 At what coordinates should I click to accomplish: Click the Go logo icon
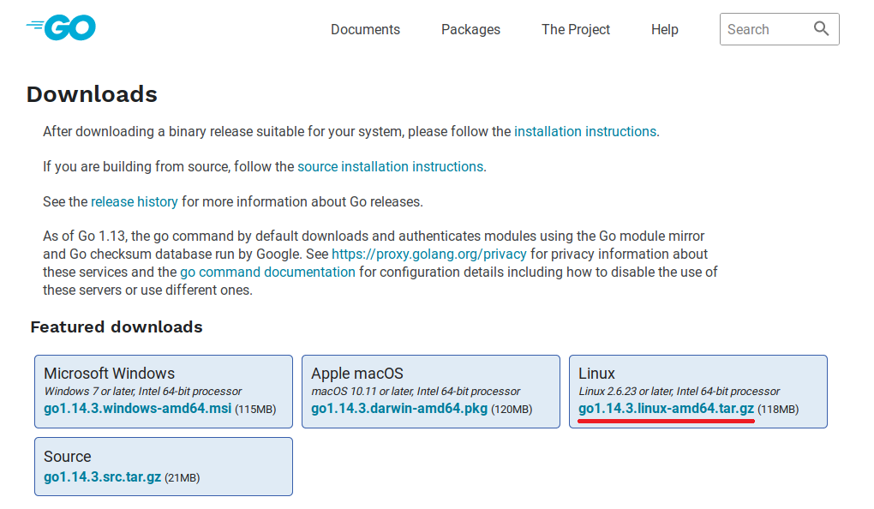click(x=61, y=28)
